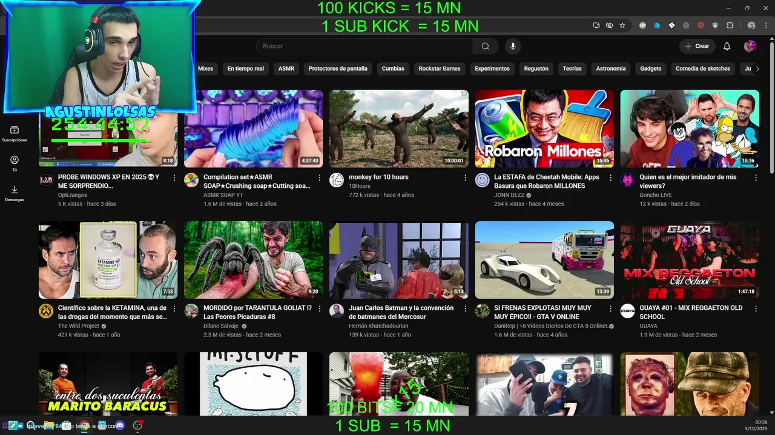The height and width of the screenshot is (435, 775).
Task: Open OBS Studio from the taskbar
Action: tap(137, 426)
